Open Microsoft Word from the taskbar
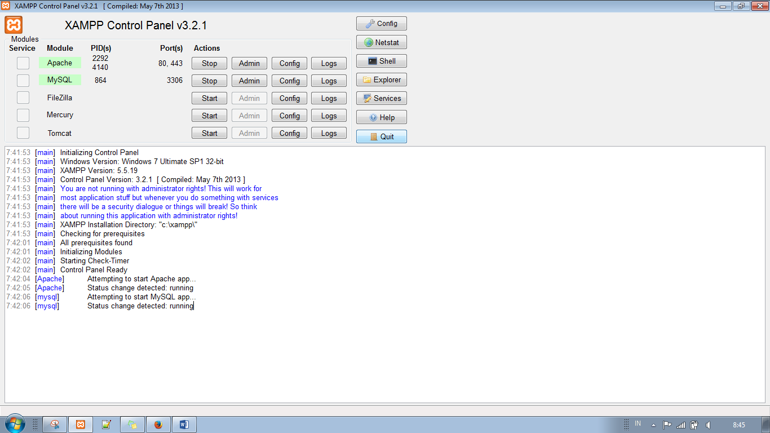The width and height of the screenshot is (770, 433). [x=184, y=424]
